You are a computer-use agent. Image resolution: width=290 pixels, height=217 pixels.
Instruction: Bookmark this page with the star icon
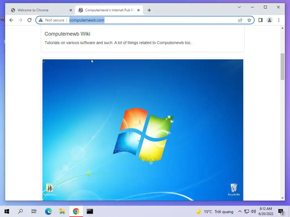tap(249, 20)
